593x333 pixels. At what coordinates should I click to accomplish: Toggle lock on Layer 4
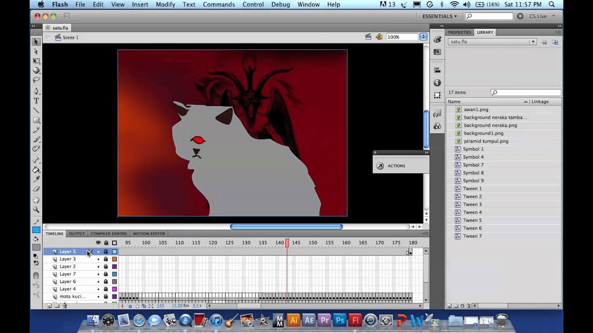(106, 289)
